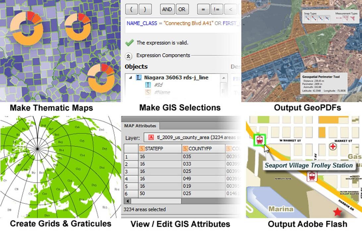The image size is (362, 232).
Task: Insert the AND operator
Action: [x=167, y=9]
